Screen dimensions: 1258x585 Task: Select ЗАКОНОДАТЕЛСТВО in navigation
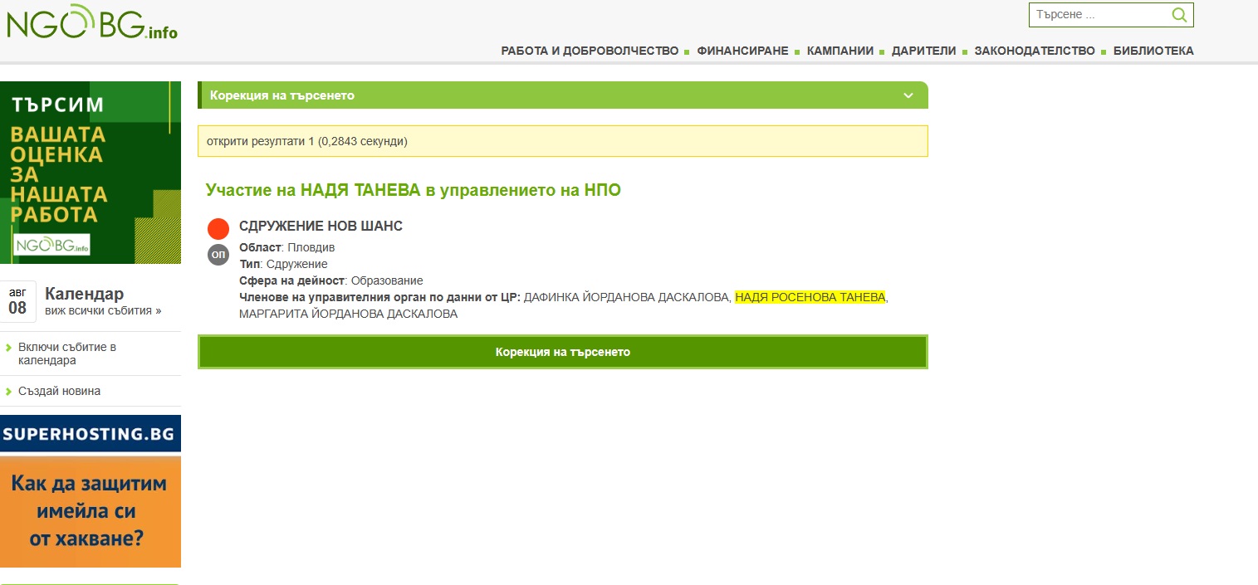tap(1034, 51)
